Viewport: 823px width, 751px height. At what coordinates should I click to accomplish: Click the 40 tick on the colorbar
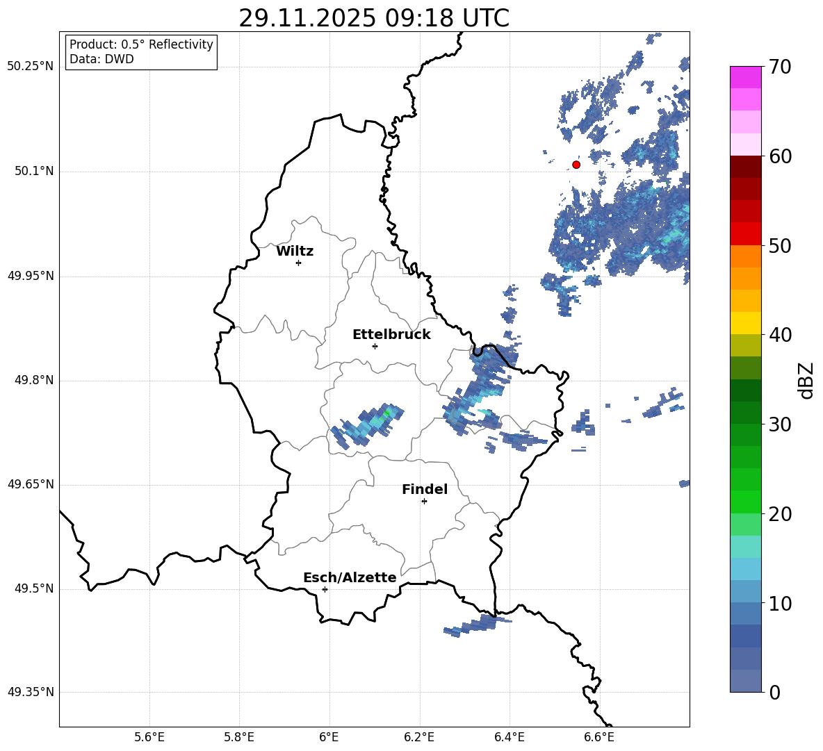(779, 335)
